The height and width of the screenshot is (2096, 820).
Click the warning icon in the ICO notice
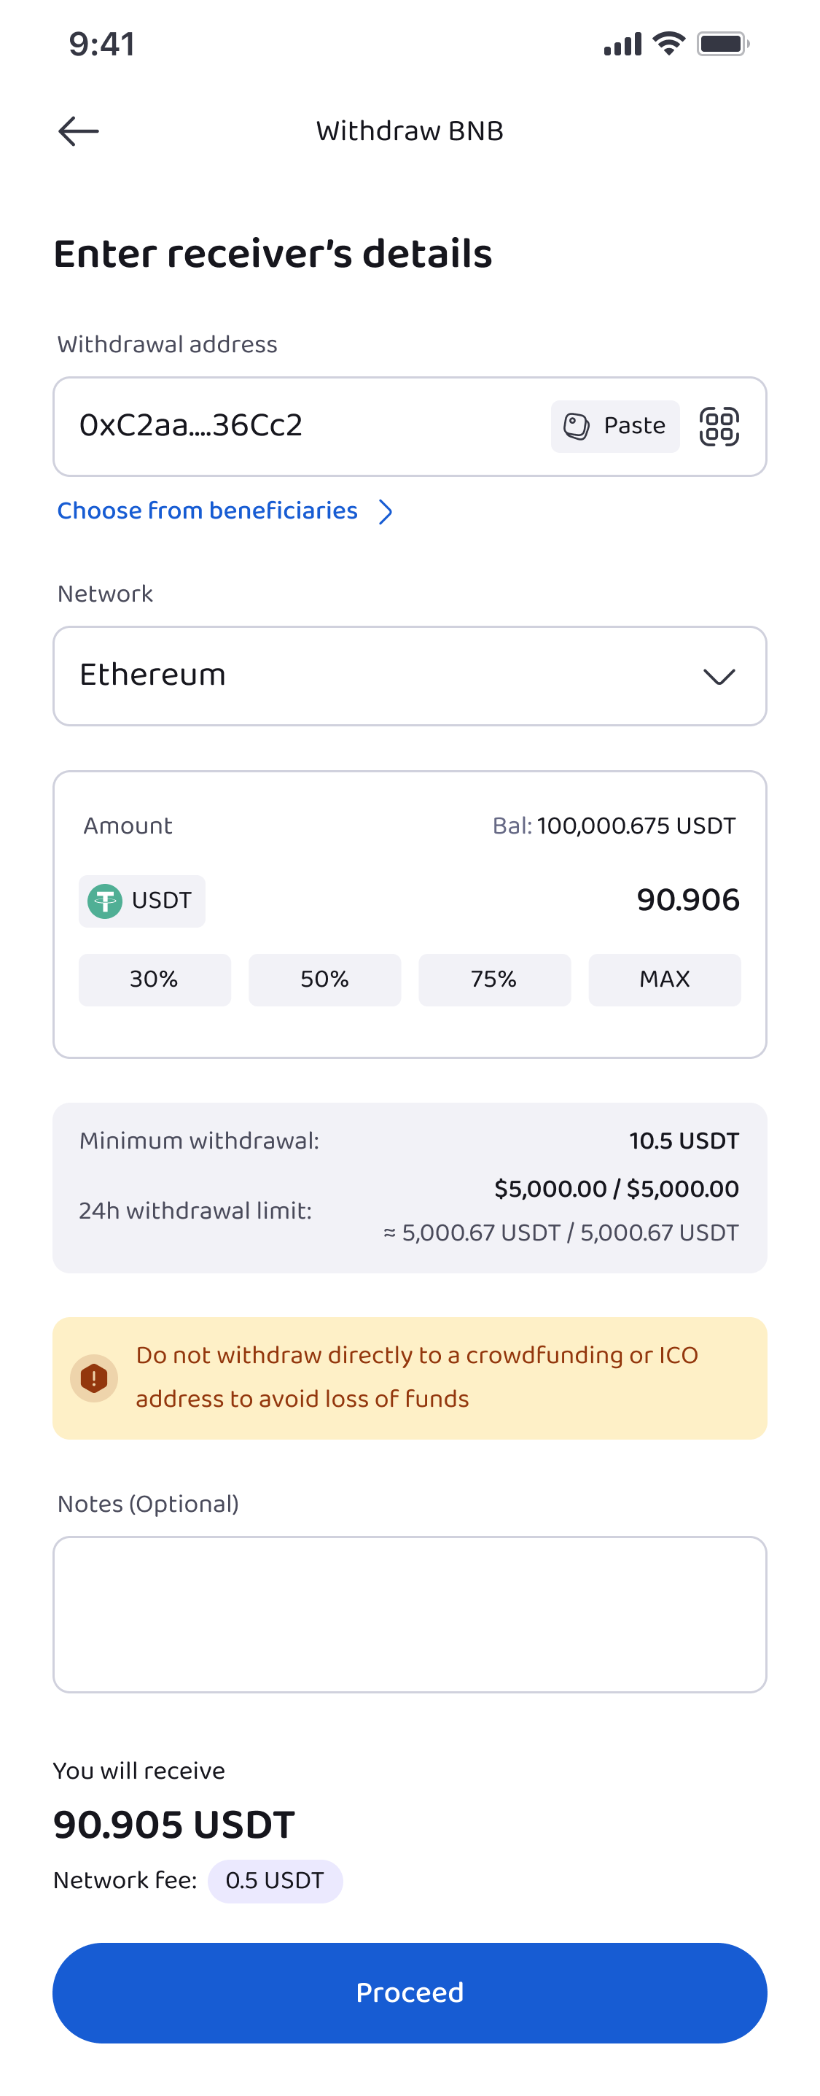94,1377
